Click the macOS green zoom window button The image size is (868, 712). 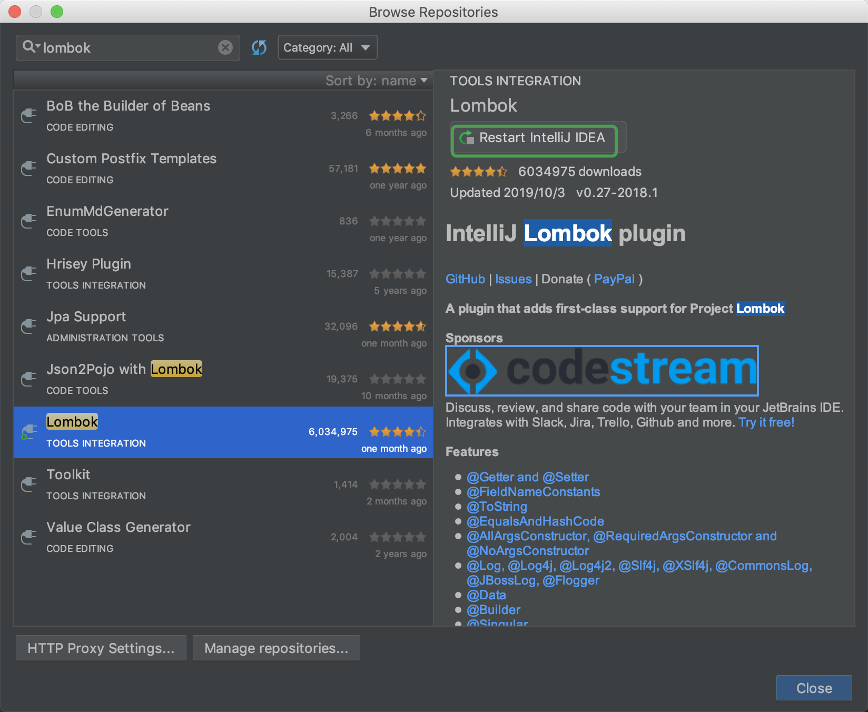57,12
